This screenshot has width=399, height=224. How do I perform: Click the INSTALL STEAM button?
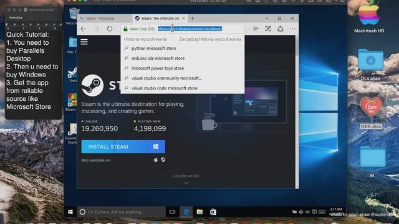click(123, 147)
